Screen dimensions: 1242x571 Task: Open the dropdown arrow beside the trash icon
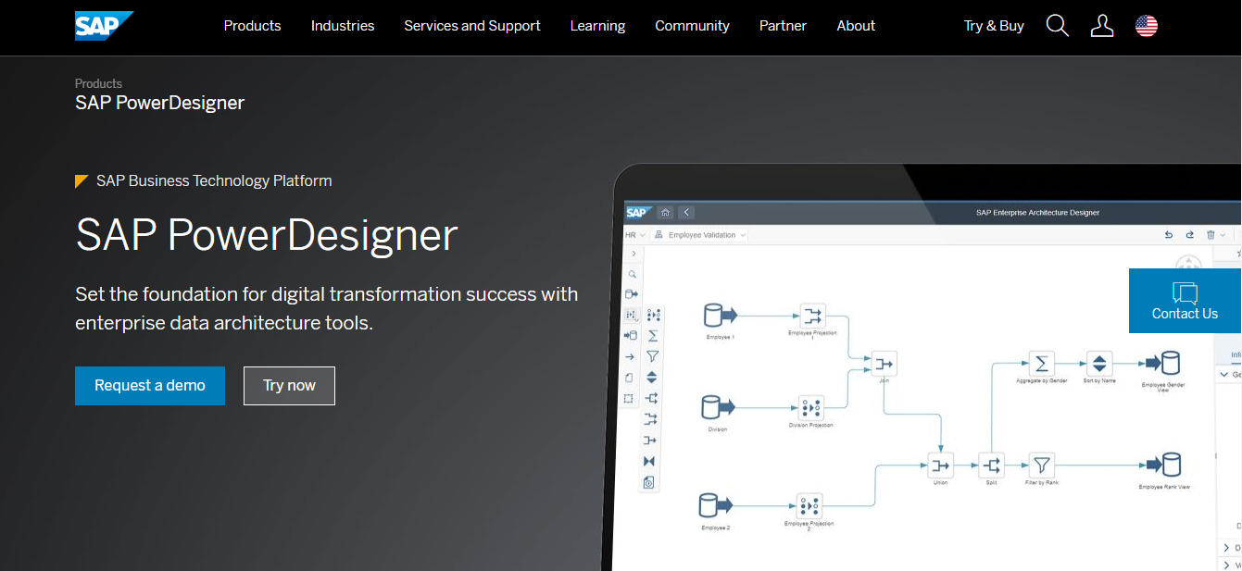point(1223,235)
